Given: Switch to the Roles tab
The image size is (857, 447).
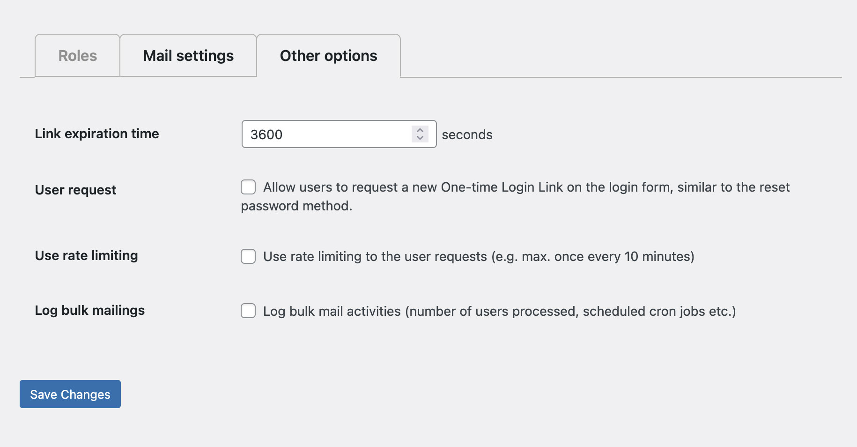Looking at the screenshot, I should [77, 55].
